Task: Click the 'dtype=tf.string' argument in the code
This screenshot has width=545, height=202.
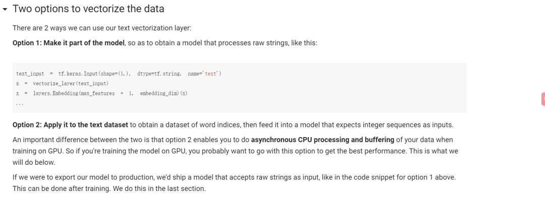Action: pyautogui.click(x=159, y=74)
